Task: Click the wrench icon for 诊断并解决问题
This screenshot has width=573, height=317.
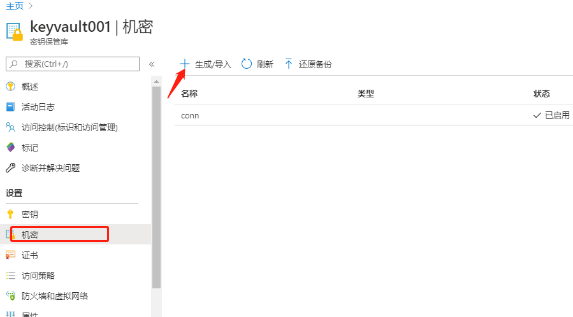Action: click(11, 168)
